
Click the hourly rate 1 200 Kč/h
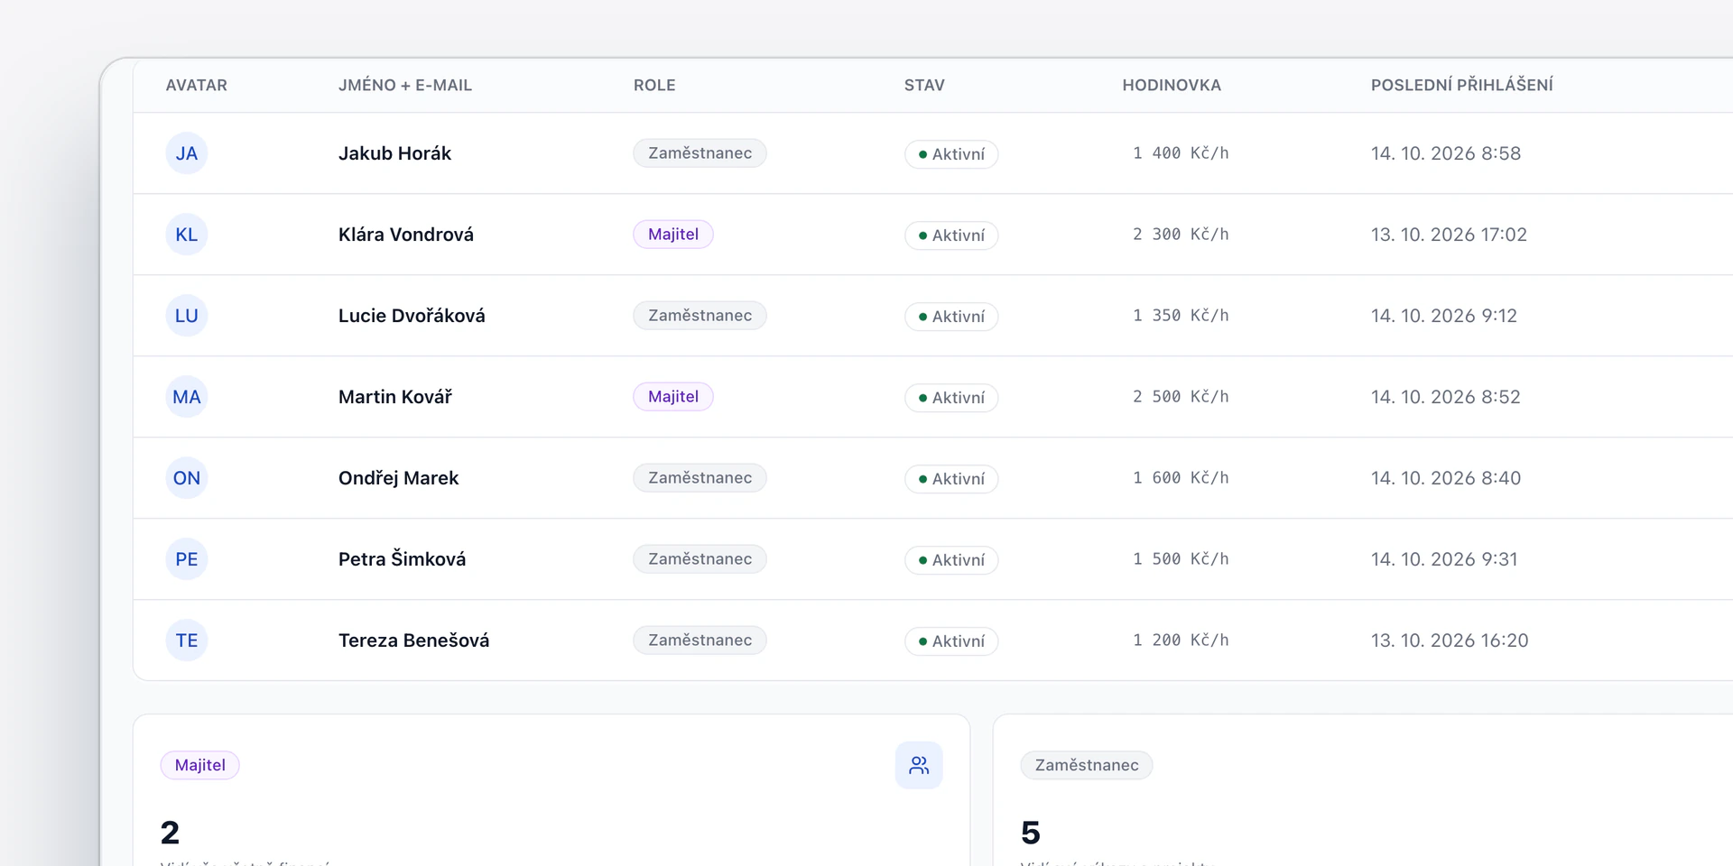pos(1181,640)
